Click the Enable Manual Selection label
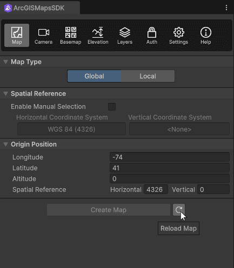 point(48,107)
